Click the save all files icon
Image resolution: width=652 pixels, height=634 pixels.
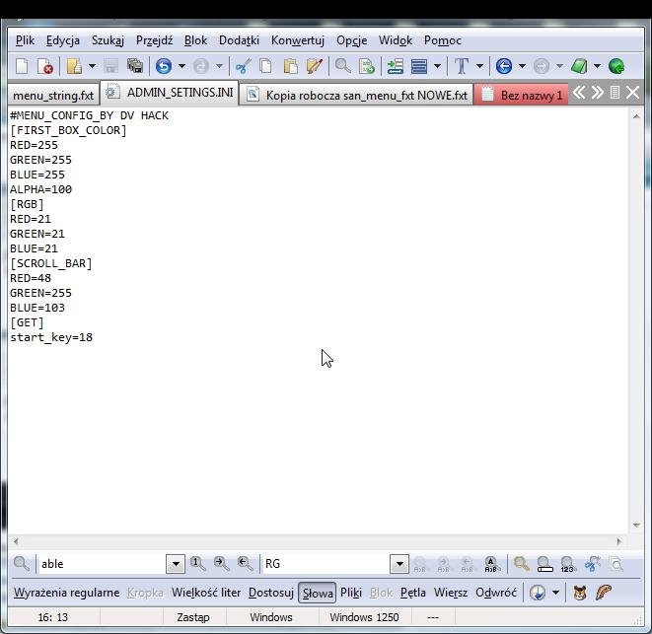point(135,66)
